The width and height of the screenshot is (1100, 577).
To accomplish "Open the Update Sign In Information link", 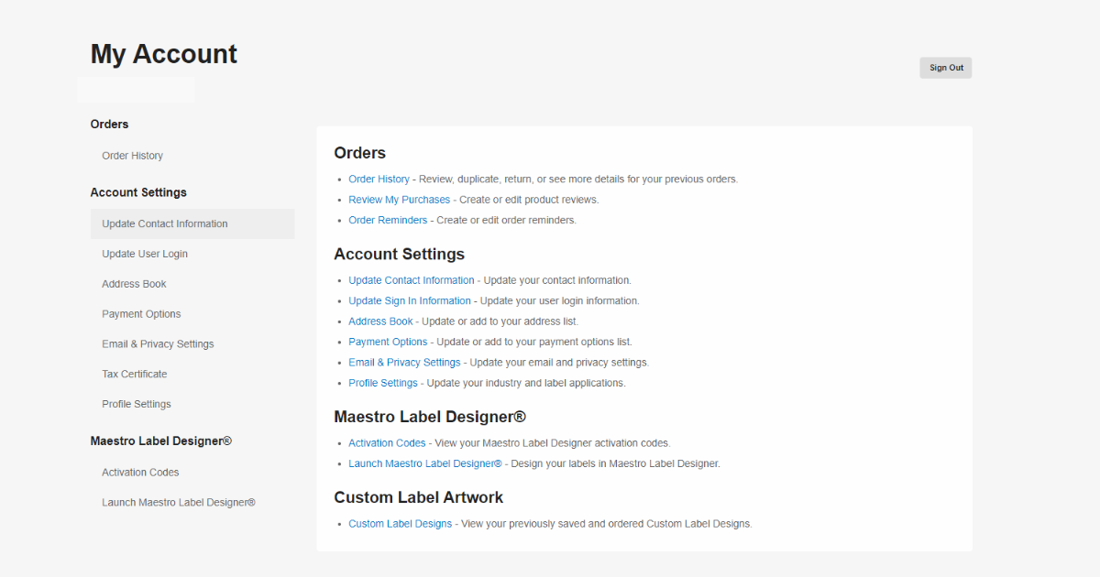I will (410, 300).
